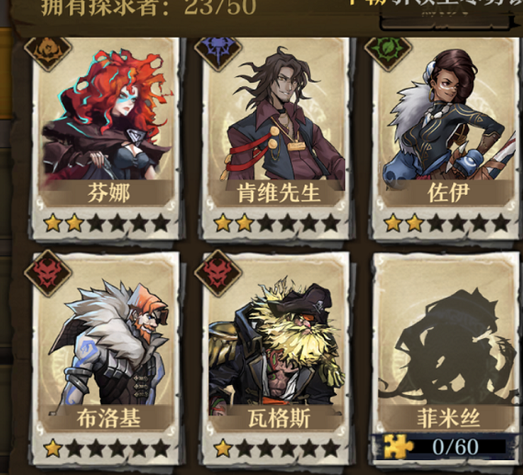
Task: Open the 佐伊 character card
Action: point(445,139)
